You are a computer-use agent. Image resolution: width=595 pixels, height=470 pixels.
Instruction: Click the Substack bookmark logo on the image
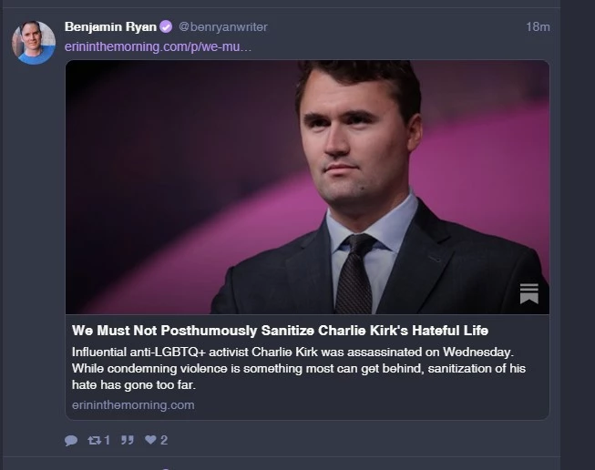point(529,293)
